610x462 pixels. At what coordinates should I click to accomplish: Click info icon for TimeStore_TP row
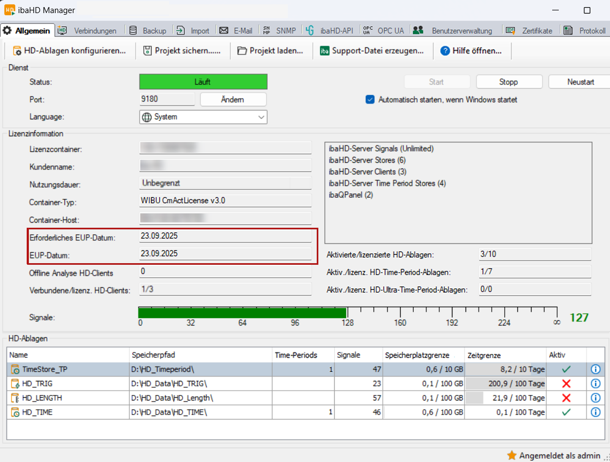[x=595, y=369]
